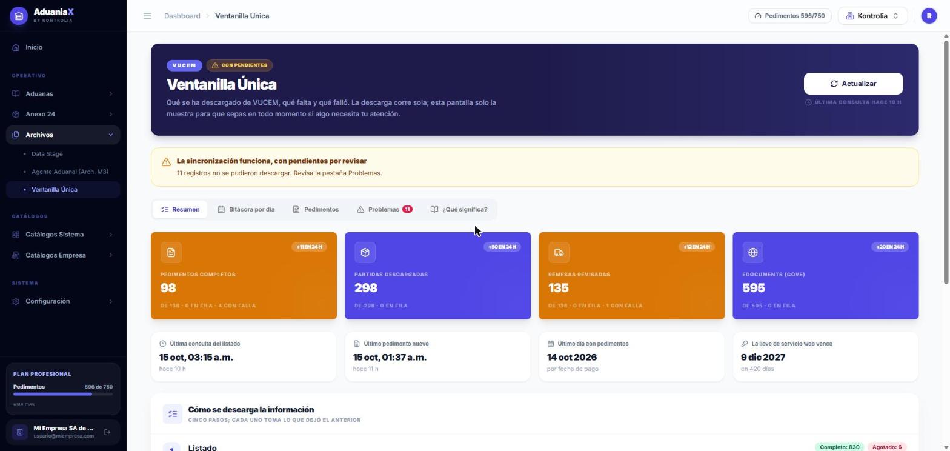Click the CON PENDIENTES status badge
Screen dimensions: 950x451
click(x=239, y=65)
